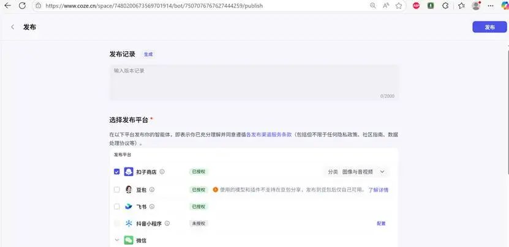The width and height of the screenshot is (509, 247).
Task: Open the Copilot icon at the toolbar edge
Action: click(505, 6)
